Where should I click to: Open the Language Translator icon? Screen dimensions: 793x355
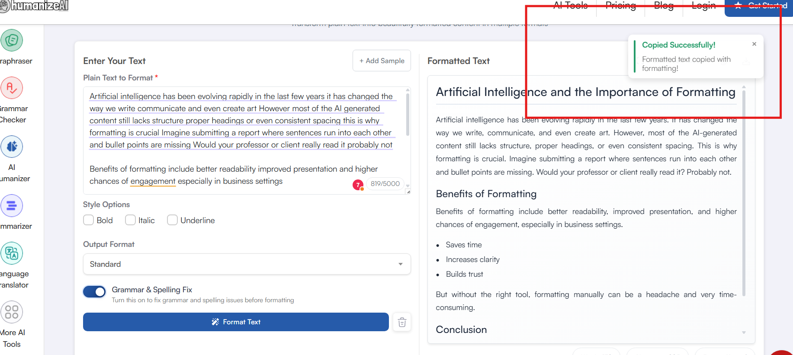click(x=12, y=253)
